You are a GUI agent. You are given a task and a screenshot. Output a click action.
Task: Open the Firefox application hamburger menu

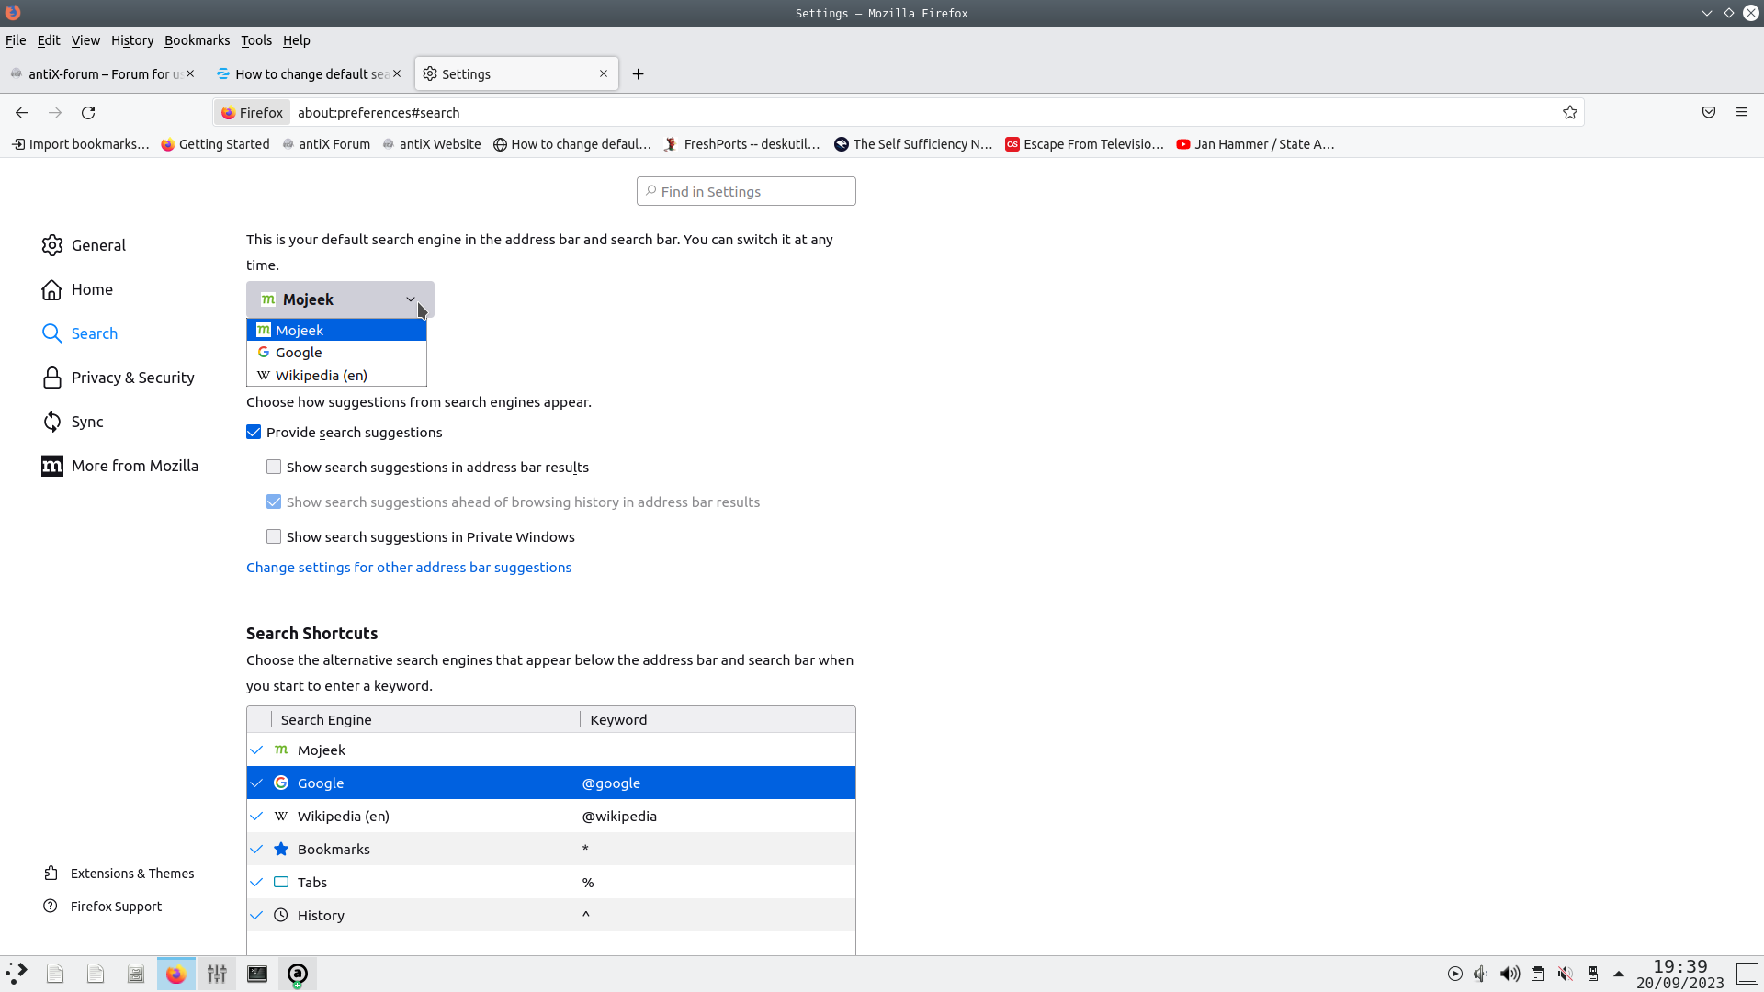(x=1742, y=112)
